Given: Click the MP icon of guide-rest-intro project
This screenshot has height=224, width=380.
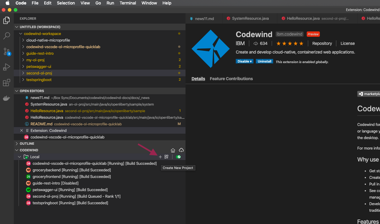Looking at the screenshot, I should [28, 183].
